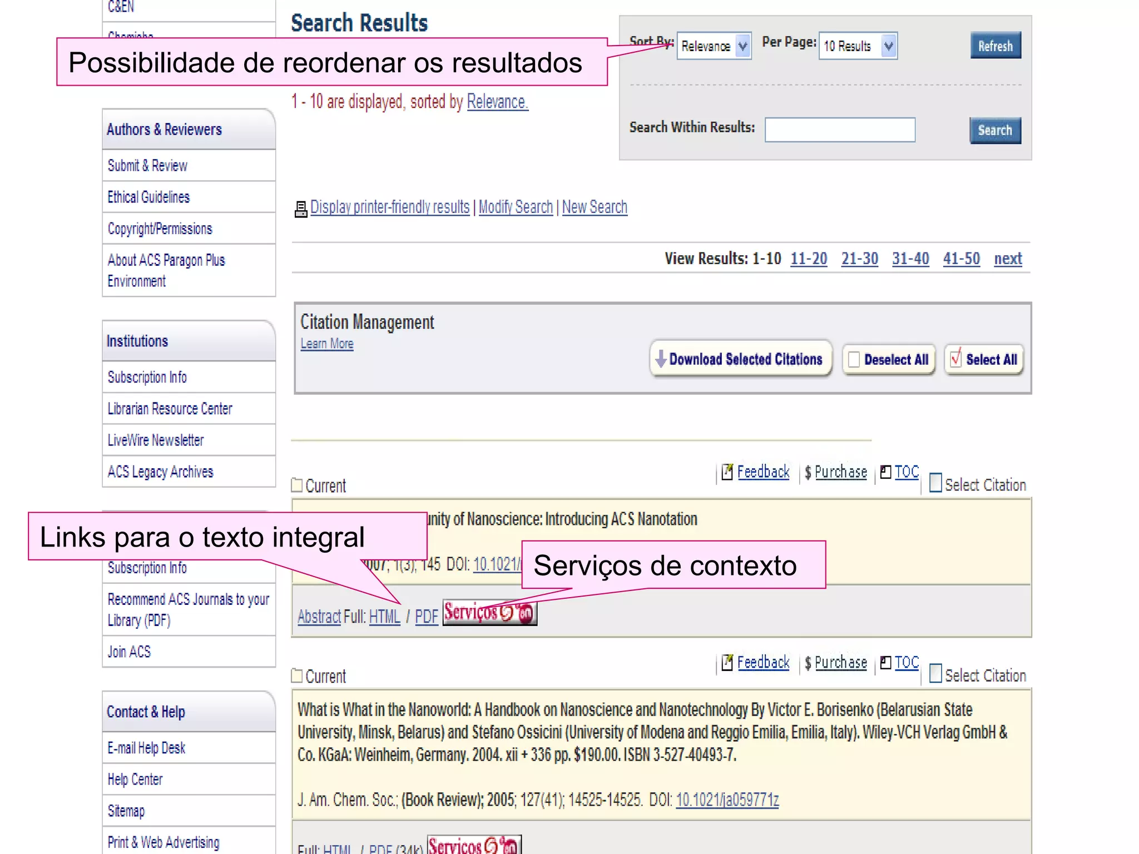Click Purchase link for ACS Nanotation result
The height and width of the screenshot is (854, 1139).
pos(840,472)
